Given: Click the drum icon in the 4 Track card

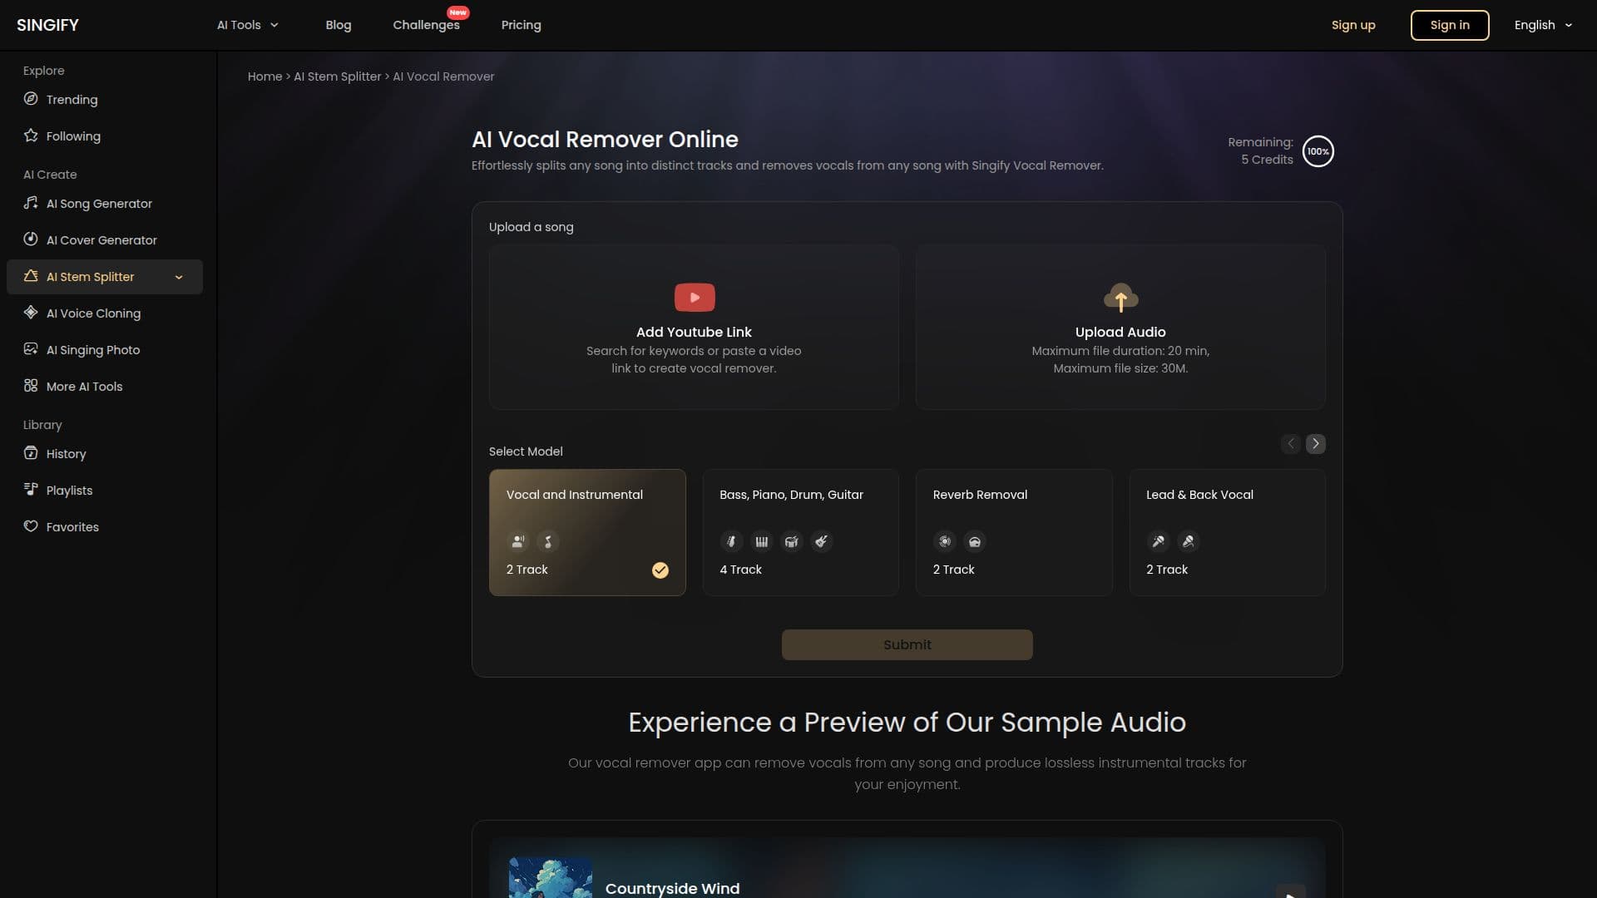Looking at the screenshot, I should [x=791, y=542].
